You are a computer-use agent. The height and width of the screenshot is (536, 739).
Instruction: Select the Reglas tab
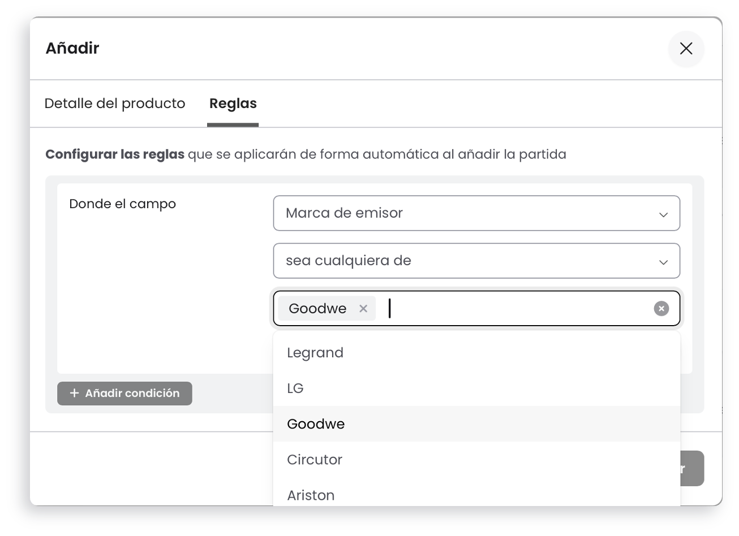tap(233, 103)
